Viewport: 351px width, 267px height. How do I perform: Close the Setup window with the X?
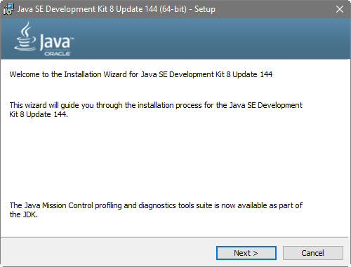pyautogui.click(x=340, y=9)
